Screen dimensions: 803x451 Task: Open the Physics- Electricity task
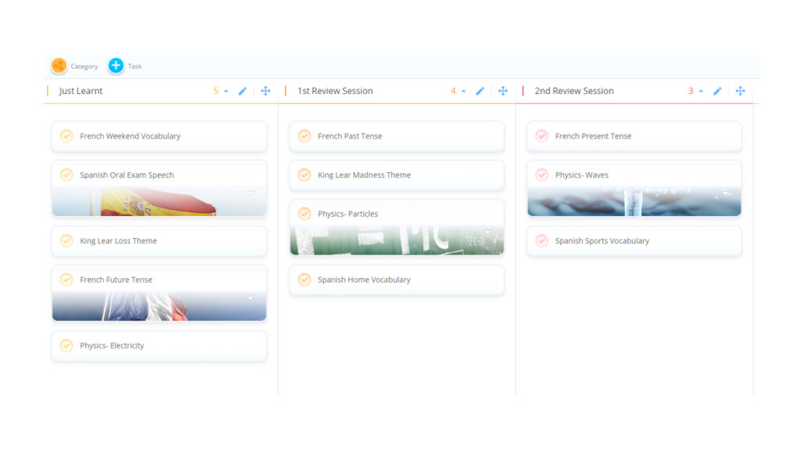112,345
